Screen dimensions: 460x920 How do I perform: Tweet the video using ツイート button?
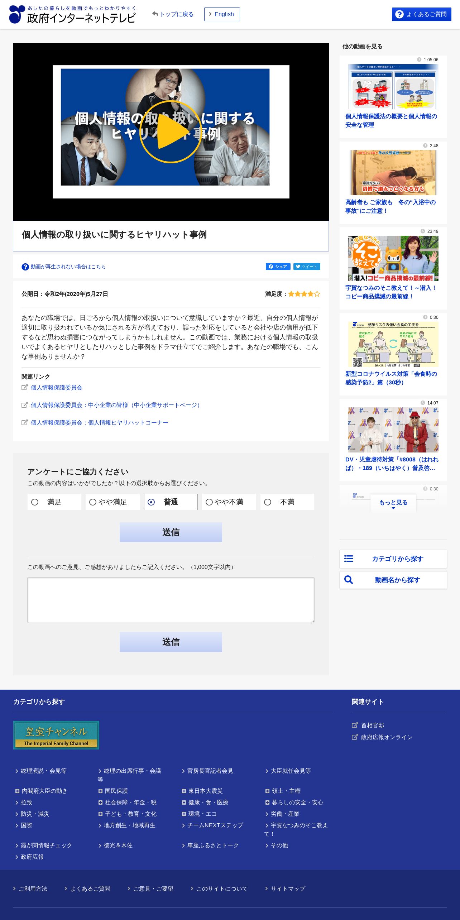[x=307, y=267]
